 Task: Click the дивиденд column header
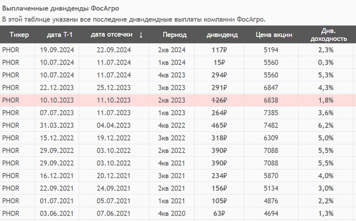pos(222,35)
